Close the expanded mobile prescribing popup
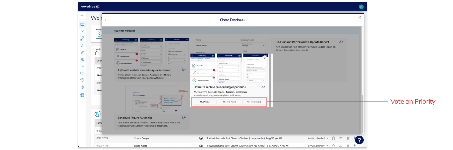 point(265,58)
